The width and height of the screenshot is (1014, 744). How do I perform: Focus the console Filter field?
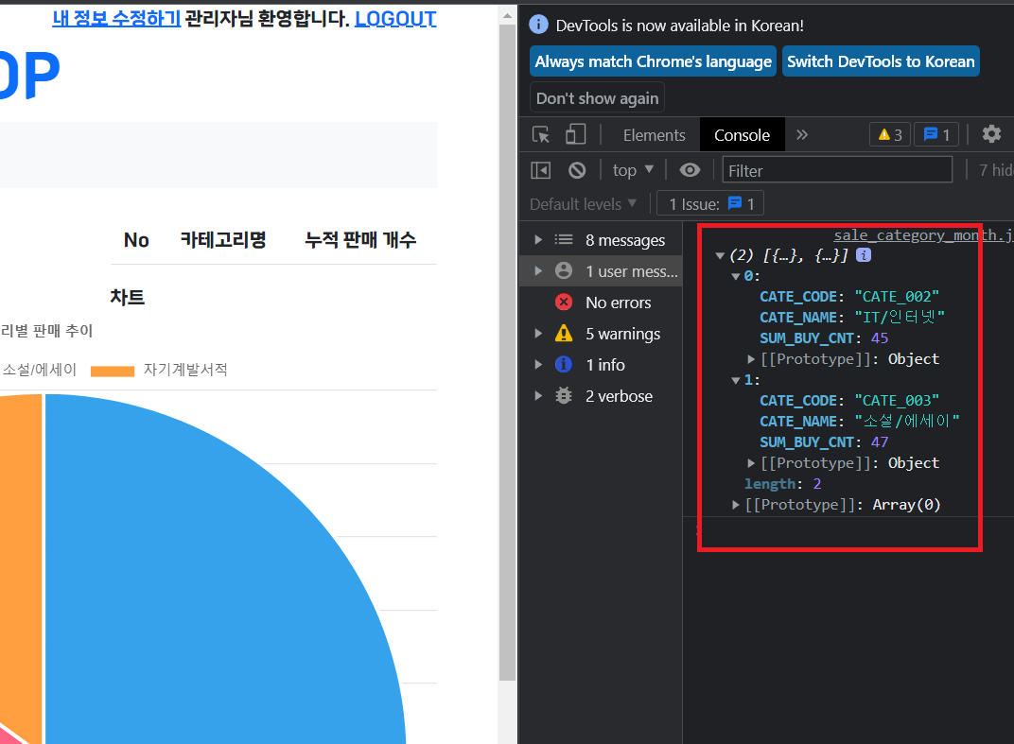[x=837, y=170]
